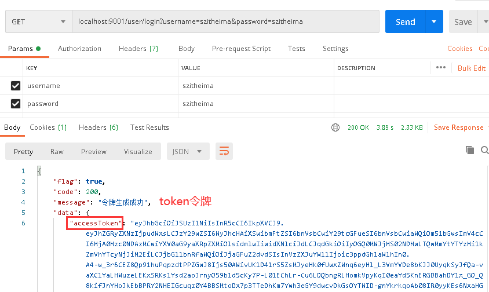The height and width of the screenshot is (292, 489).
Task: Click the "accessToken" key text
Action: 96,223
